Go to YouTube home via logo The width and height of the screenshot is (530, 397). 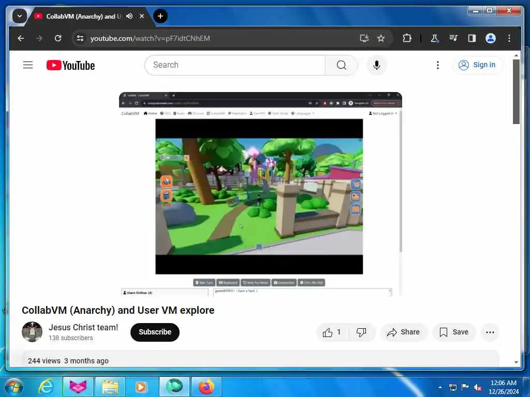(70, 65)
